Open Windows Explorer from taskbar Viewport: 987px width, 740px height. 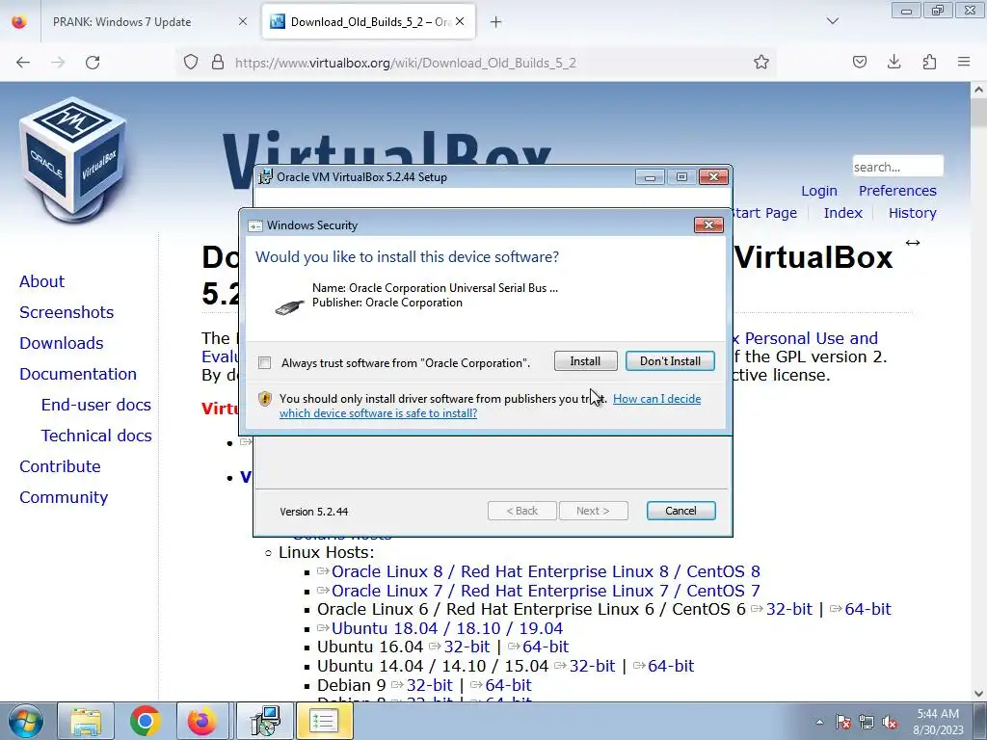click(x=86, y=721)
